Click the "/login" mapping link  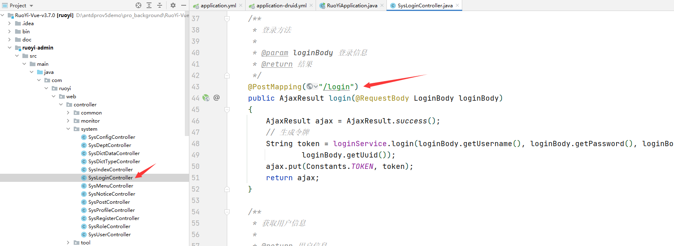pos(336,87)
